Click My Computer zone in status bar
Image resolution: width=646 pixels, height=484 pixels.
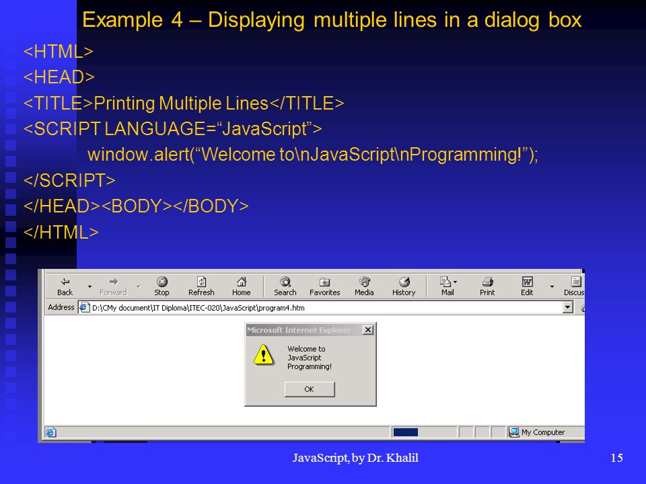tap(537, 432)
